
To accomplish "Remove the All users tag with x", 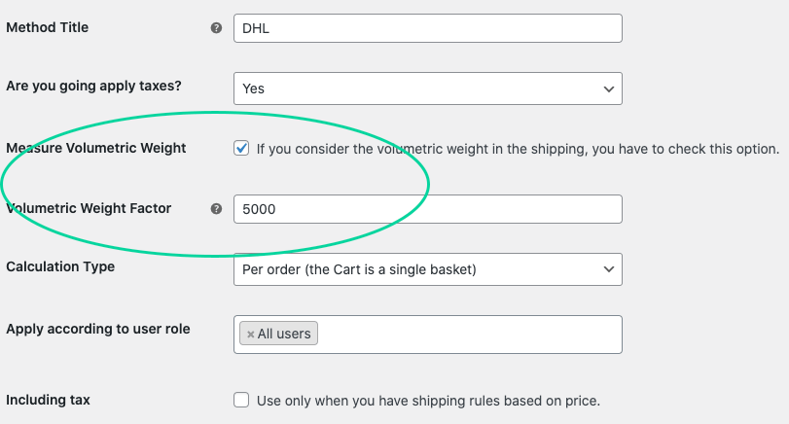I will tap(251, 334).
